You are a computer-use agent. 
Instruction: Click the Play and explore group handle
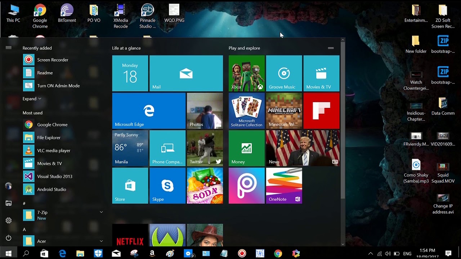(x=331, y=48)
